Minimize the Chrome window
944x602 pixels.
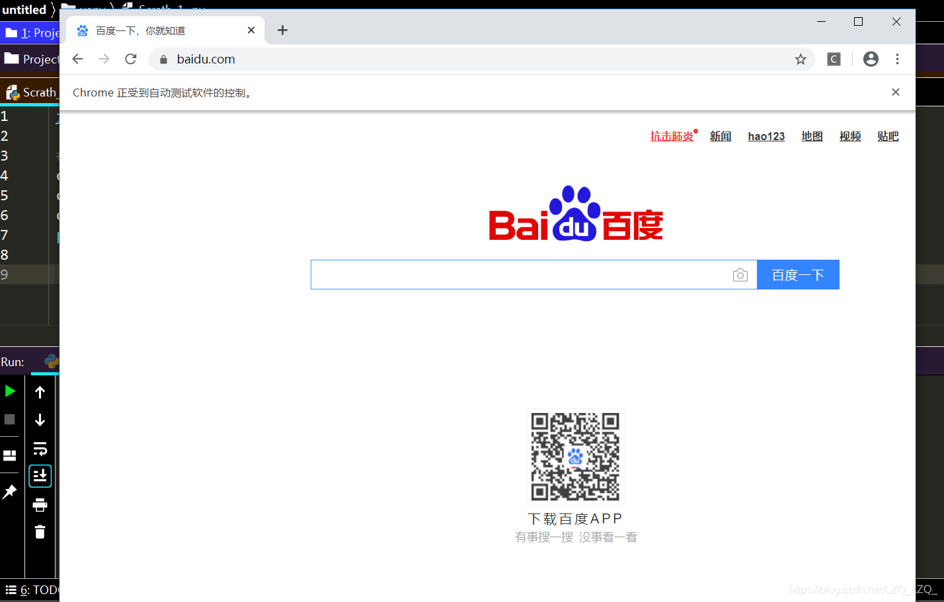[822, 22]
